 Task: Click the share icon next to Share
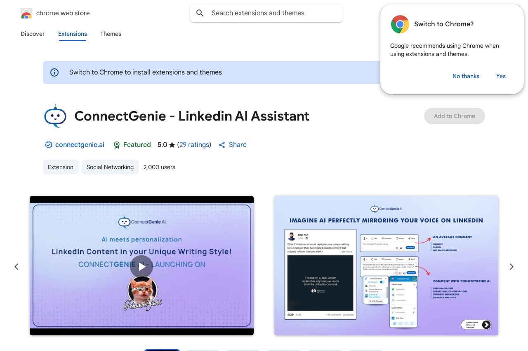[222, 145]
